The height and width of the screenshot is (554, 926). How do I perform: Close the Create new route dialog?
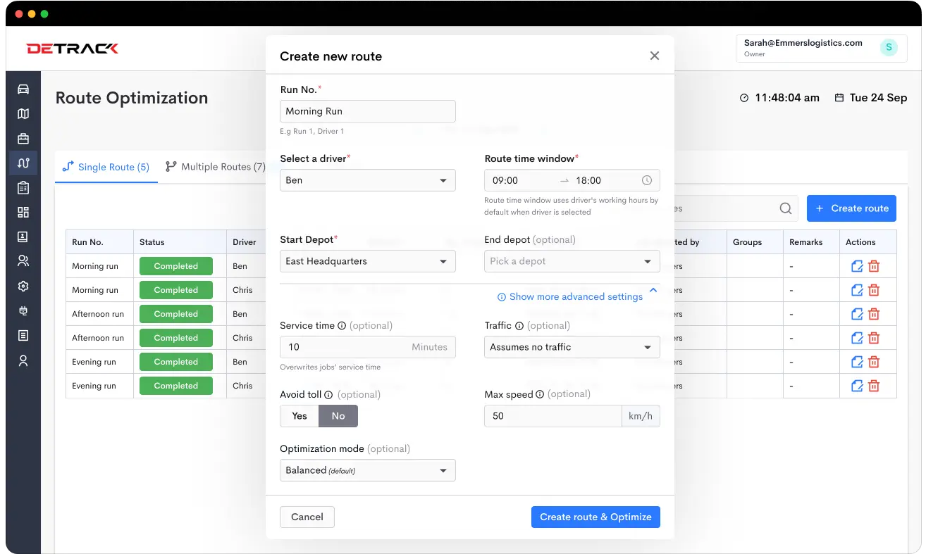coord(655,56)
